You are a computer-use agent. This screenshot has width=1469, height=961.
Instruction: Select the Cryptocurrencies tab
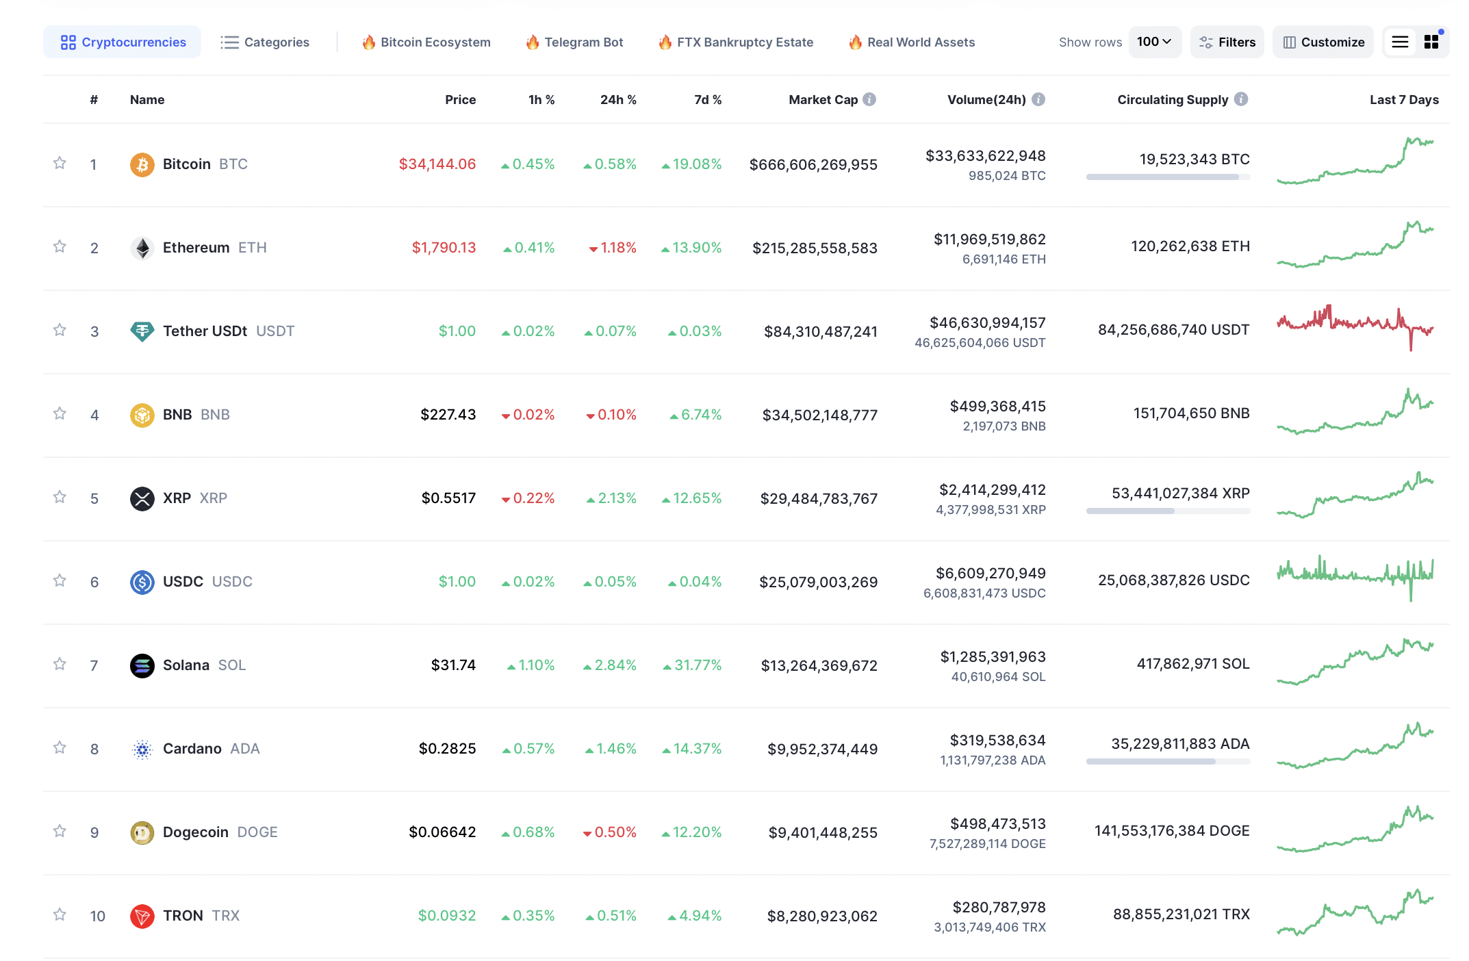123,42
